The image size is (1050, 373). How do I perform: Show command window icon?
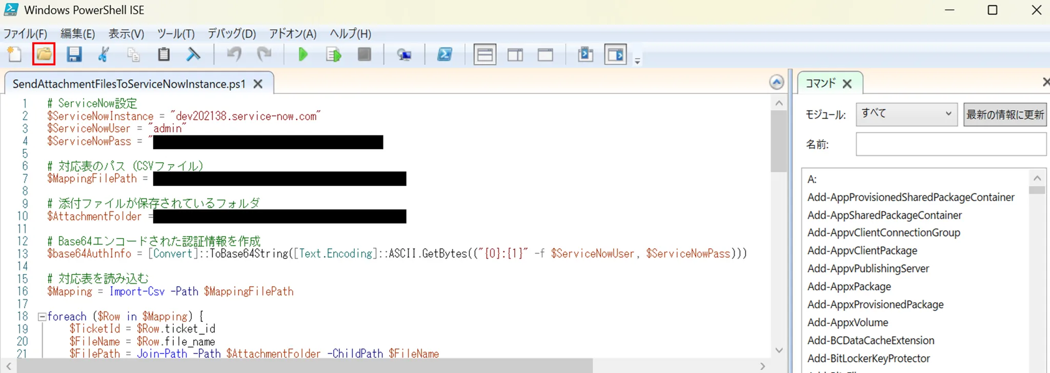pos(585,54)
